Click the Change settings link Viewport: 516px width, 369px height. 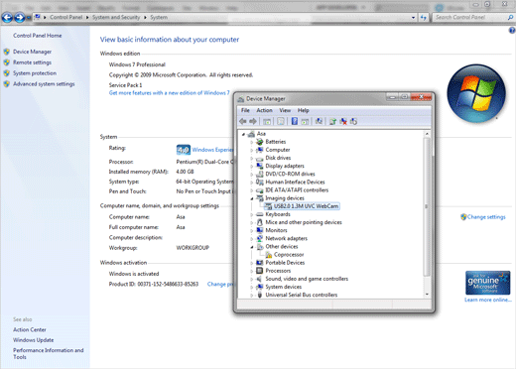pos(486,217)
